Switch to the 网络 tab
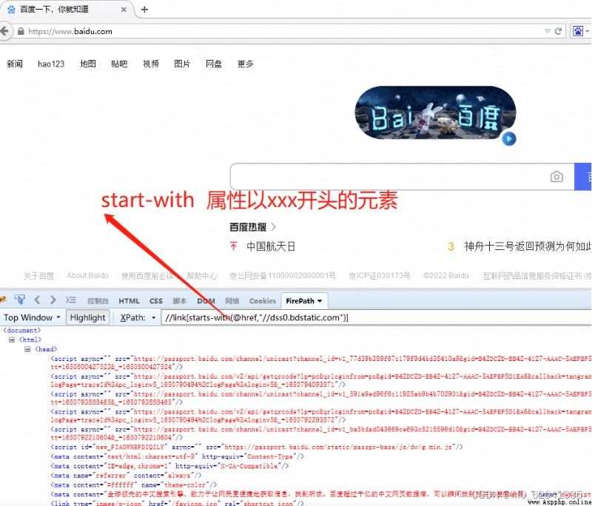Viewport: 592px width, 506px height. click(232, 301)
